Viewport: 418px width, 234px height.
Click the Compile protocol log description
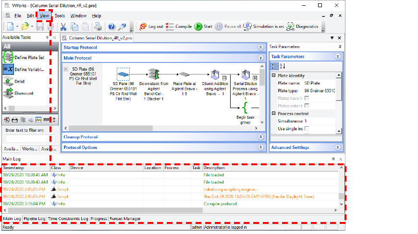[x=220, y=204]
